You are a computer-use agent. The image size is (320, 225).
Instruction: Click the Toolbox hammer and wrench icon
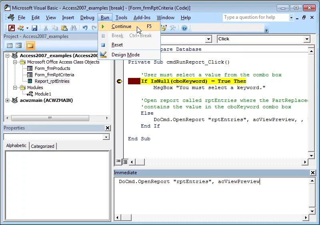tap(173, 28)
